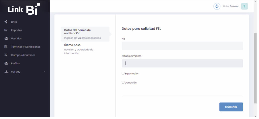Click the Establecimiento field label
Screen dimensions: 259x119
pos(132,56)
